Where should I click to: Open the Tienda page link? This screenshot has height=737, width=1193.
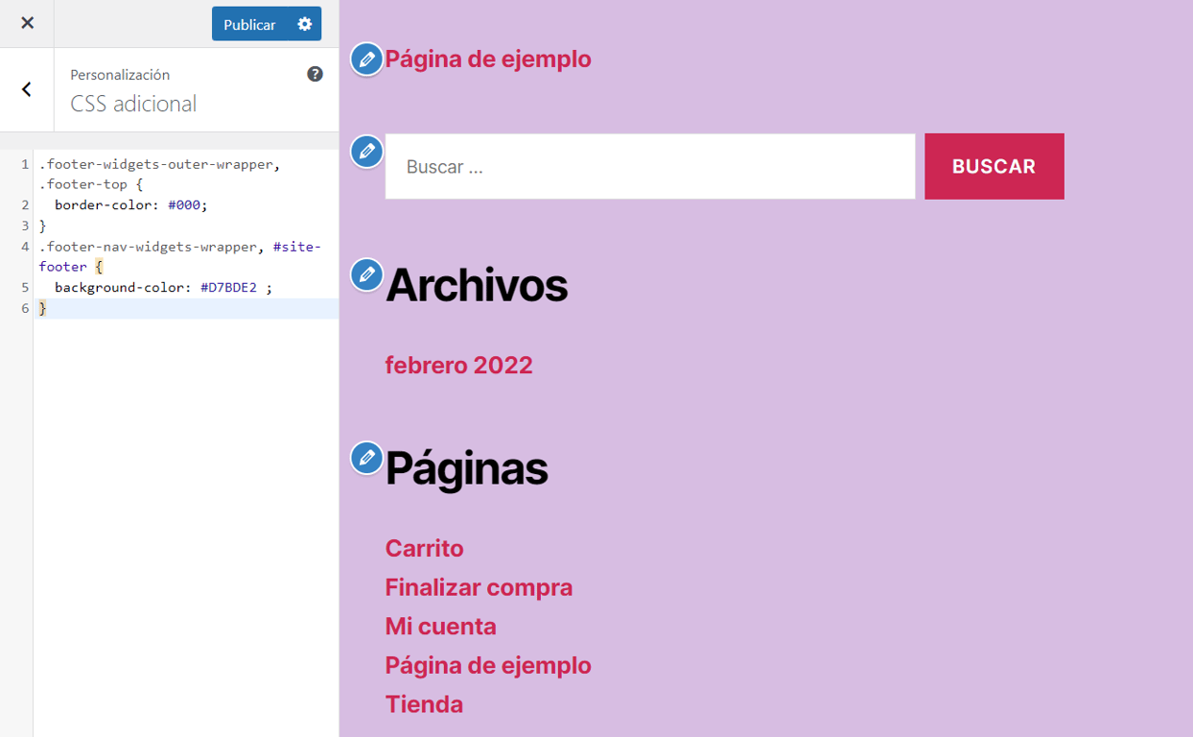423,703
